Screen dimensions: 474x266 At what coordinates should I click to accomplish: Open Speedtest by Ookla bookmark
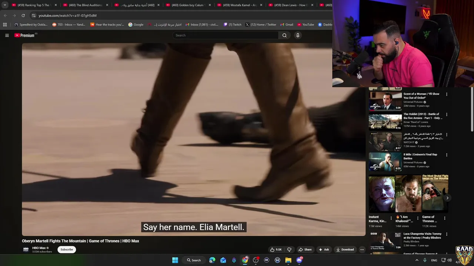(31, 25)
